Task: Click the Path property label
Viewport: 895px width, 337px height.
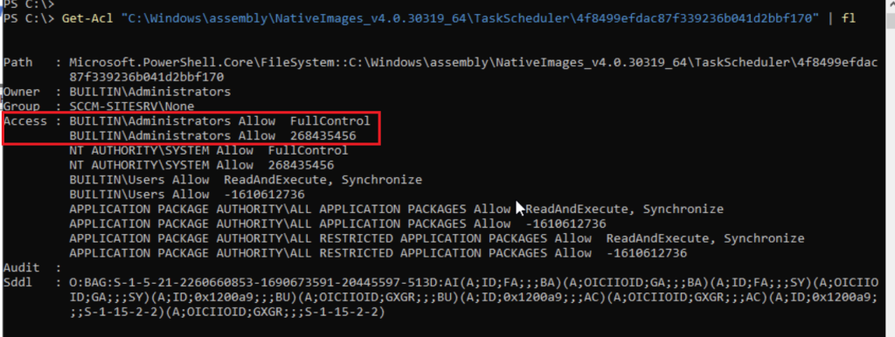Action: point(17,63)
